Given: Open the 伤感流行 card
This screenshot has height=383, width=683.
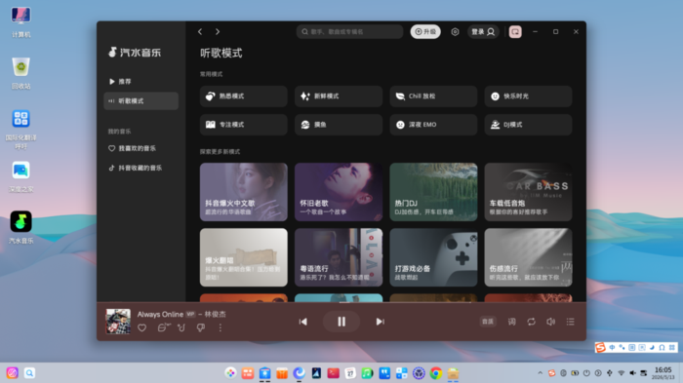Looking at the screenshot, I should 528,257.
